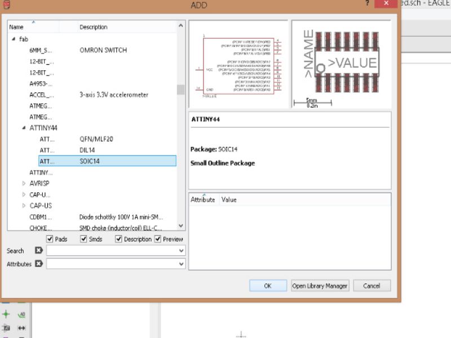Screen dimensions: 451x338
Task: Click the 'Small Outline Package' description text
Action: click(223, 163)
